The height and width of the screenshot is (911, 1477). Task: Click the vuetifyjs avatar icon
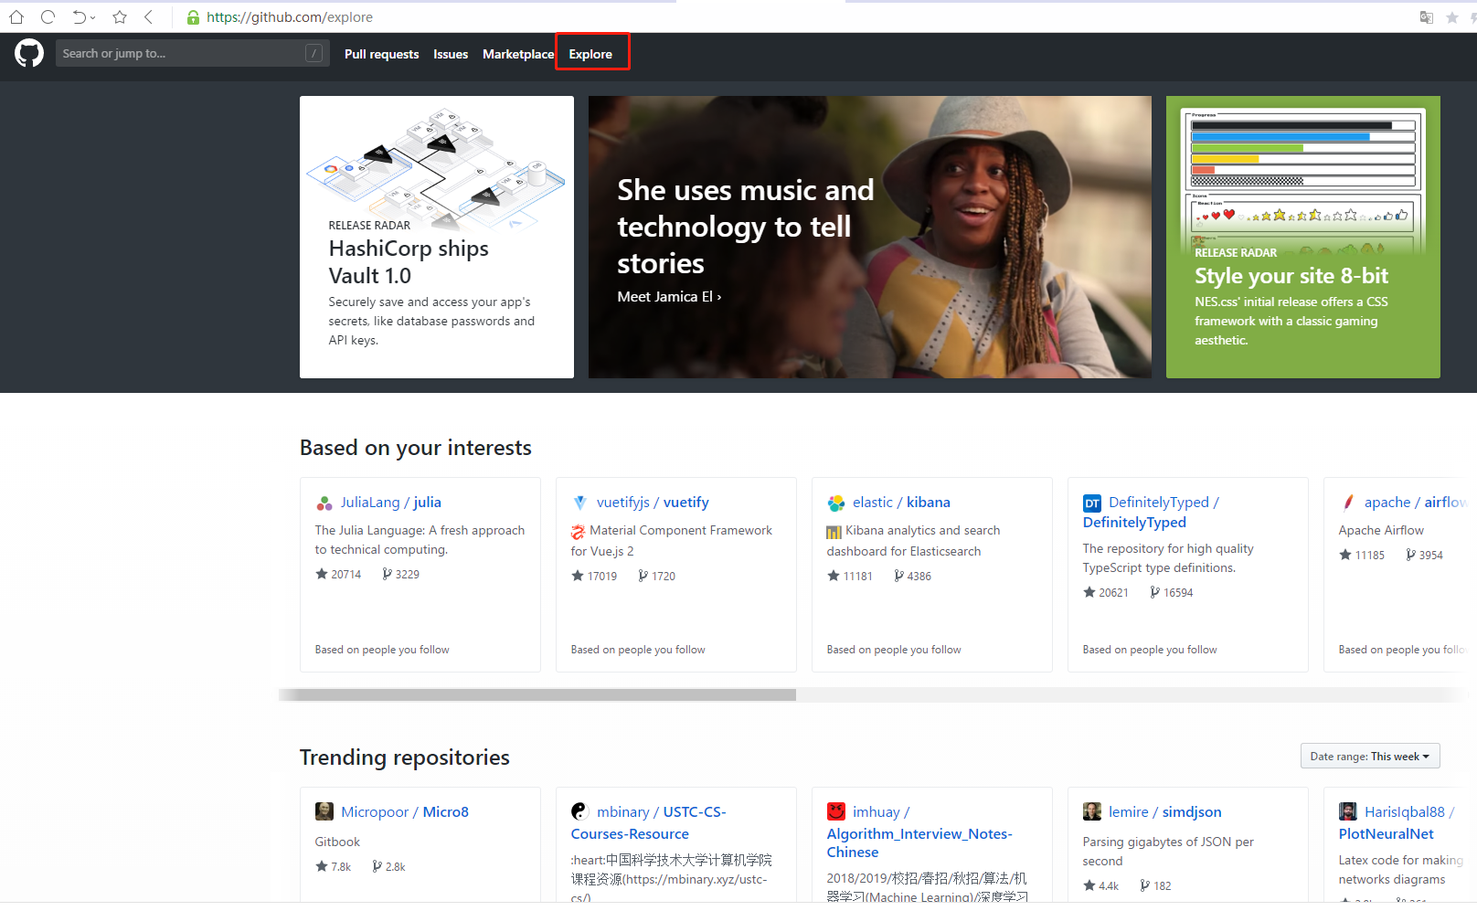(579, 503)
